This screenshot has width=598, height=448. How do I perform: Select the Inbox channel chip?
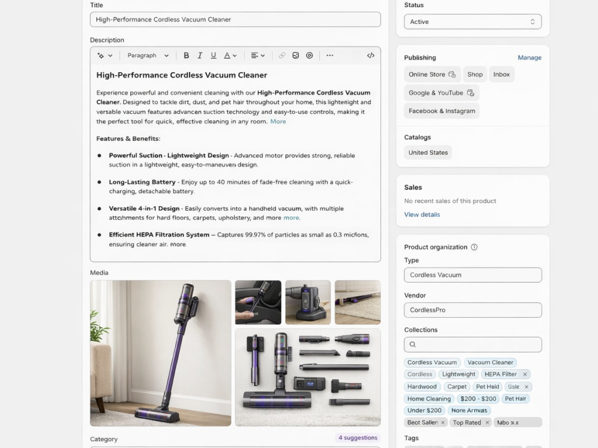[501, 74]
